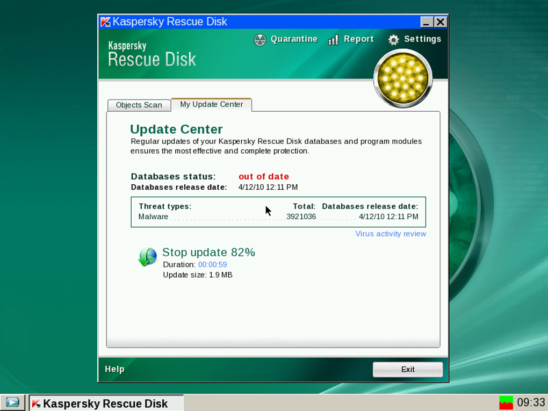Click the Report label
Viewport: 548px width, 411px height.
[x=358, y=39]
